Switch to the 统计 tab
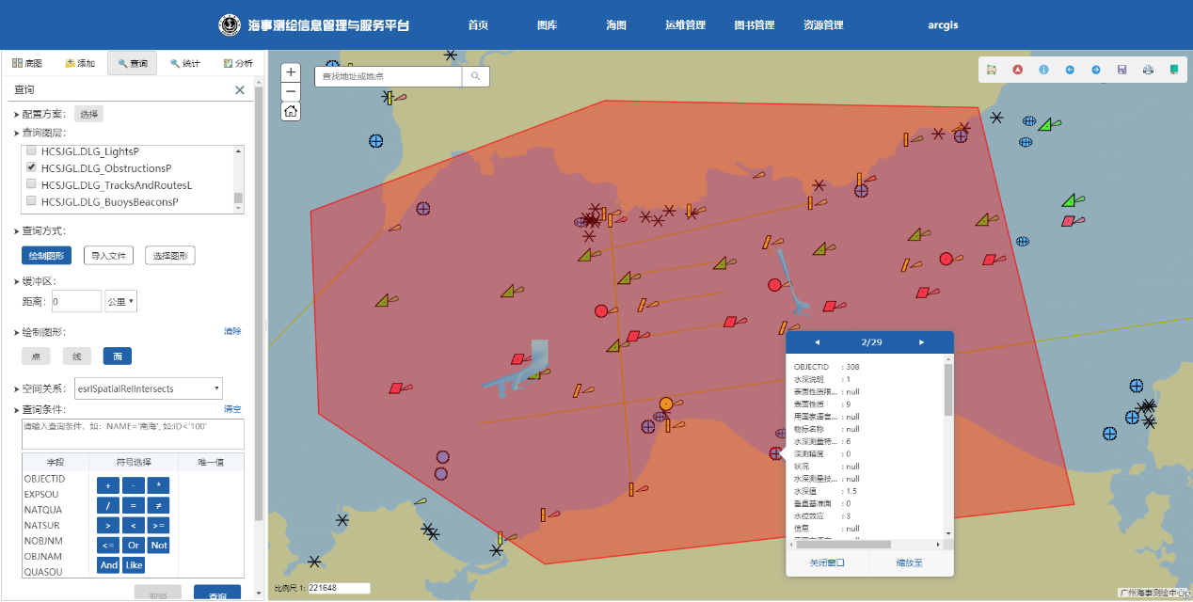 [x=184, y=63]
